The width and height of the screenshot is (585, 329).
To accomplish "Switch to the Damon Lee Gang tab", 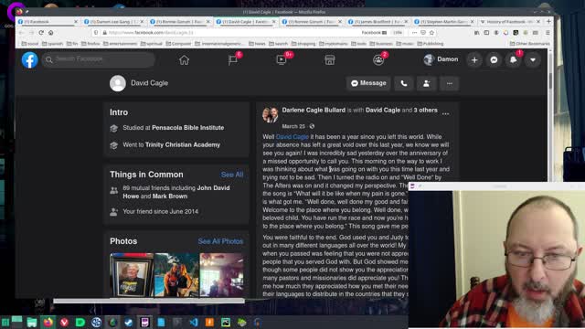I will pos(113,22).
